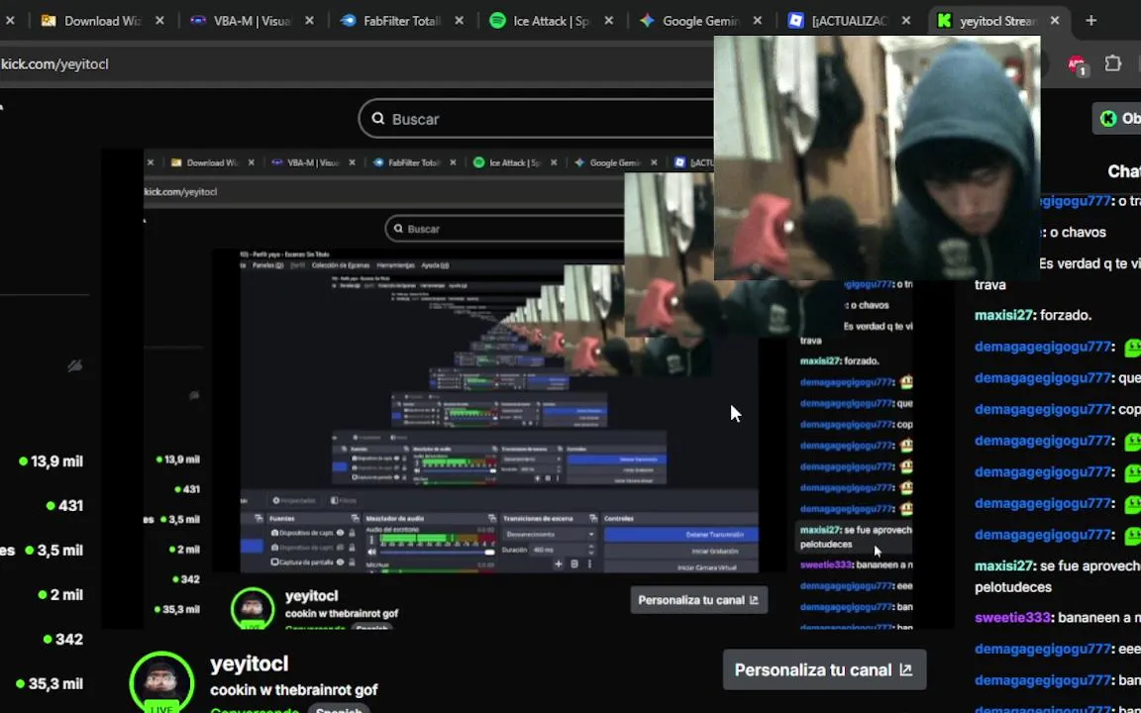Close the Ice Attack browser tab

[609, 21]
